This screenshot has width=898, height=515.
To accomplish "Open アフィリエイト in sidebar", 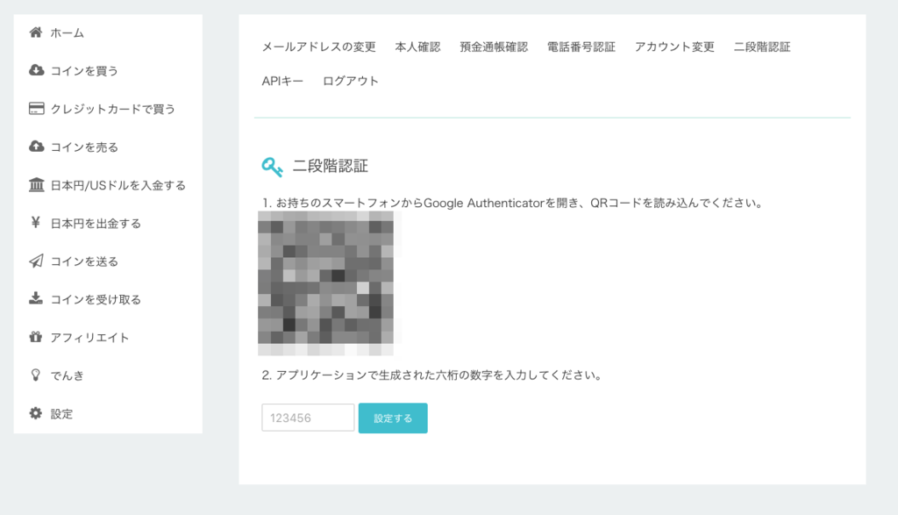I will [x=90, y=338].
